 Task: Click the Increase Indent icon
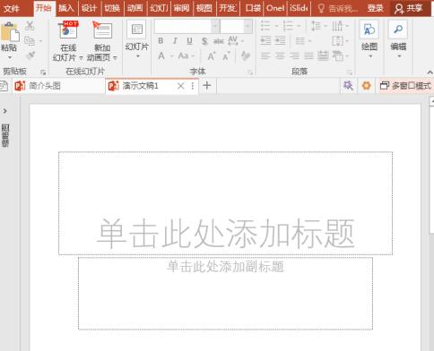point(280,40)
